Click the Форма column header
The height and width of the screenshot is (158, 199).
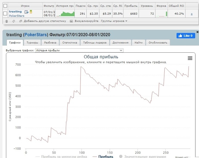[x=161, y=6]
